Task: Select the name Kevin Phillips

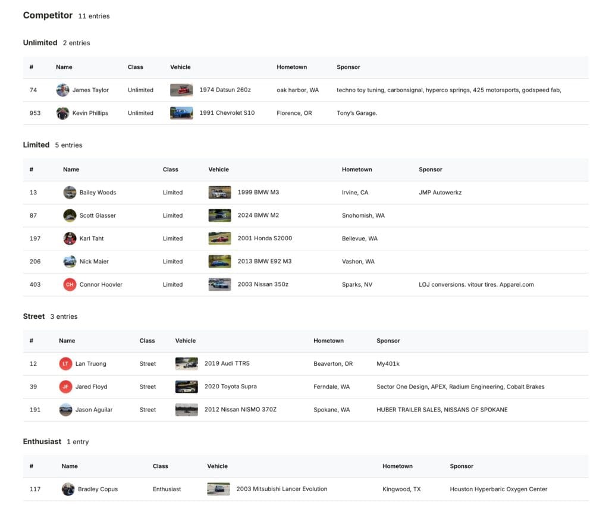Action: (90, 113)
